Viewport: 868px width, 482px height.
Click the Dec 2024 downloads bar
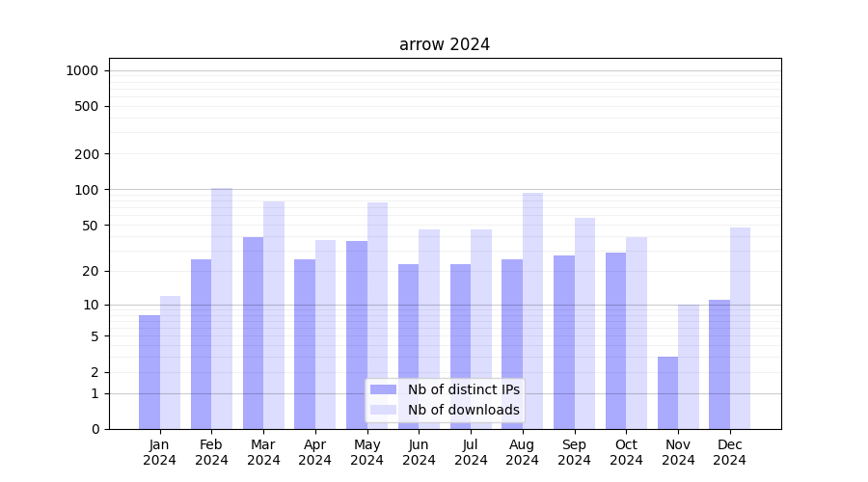[x=740, y=328]
